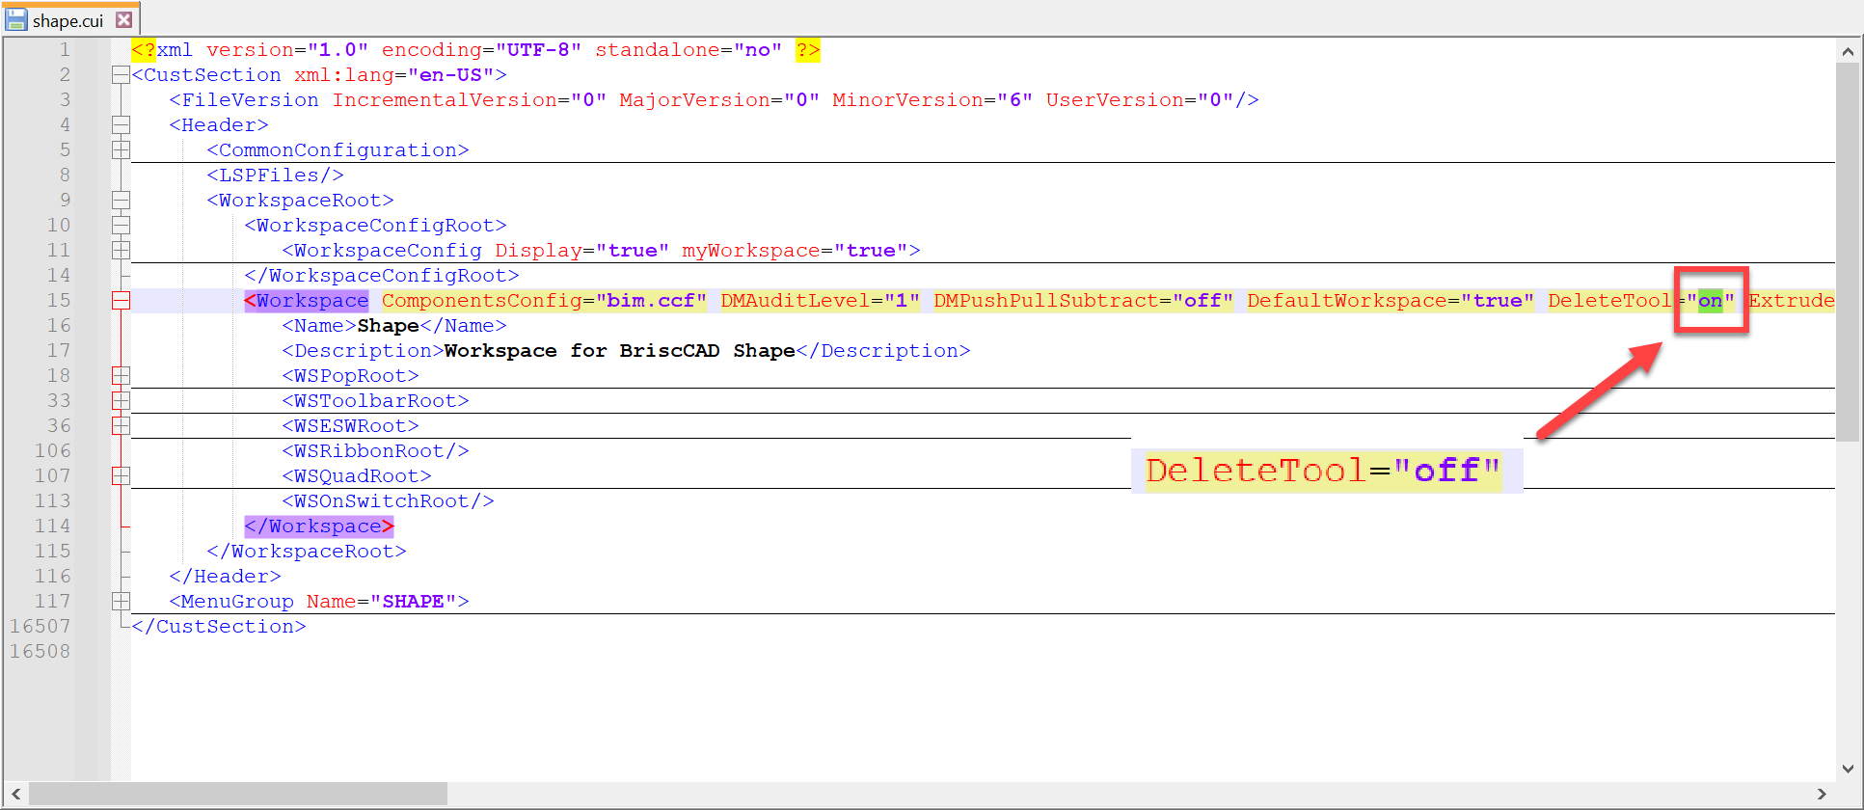1864x810 pixels.
Task: Click the DeleteTool value "on"
Action: tap(1710, 301)
